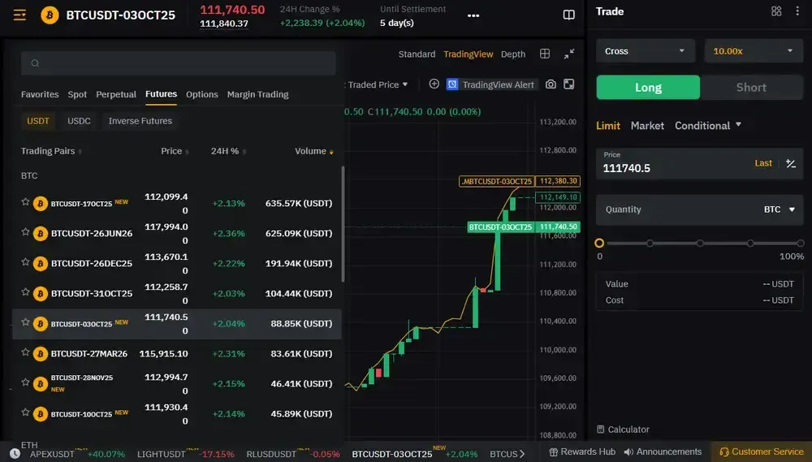Select the Short side toggle
This screenshot has width=812, height=462.
751,88
